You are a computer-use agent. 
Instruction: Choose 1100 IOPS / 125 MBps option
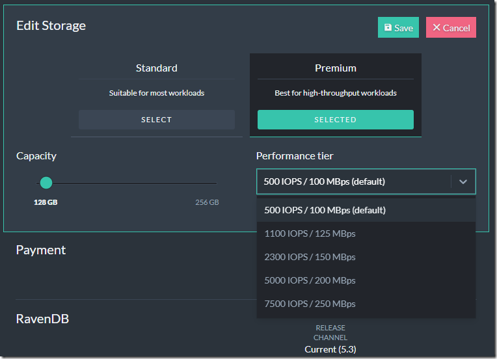pos(366,233)
